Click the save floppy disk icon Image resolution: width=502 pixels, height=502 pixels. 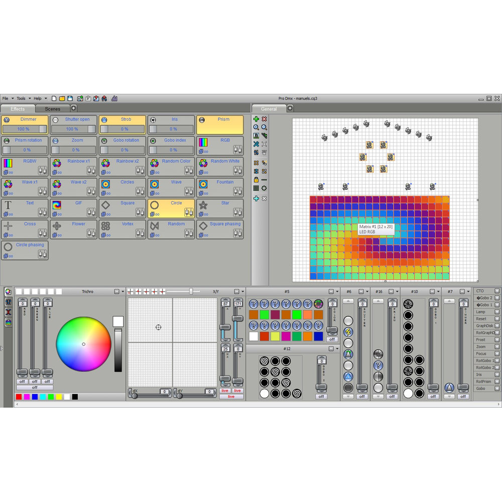coord(70,98)
